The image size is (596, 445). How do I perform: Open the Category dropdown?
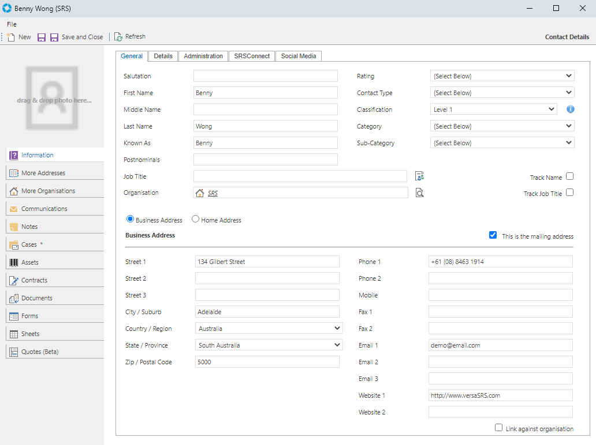[x=502, y=126]
